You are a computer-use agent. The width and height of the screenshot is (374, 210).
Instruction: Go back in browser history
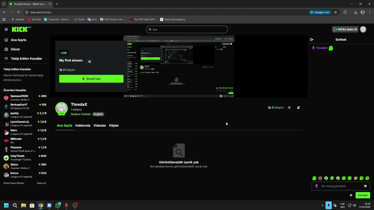(x=4, y=12)
